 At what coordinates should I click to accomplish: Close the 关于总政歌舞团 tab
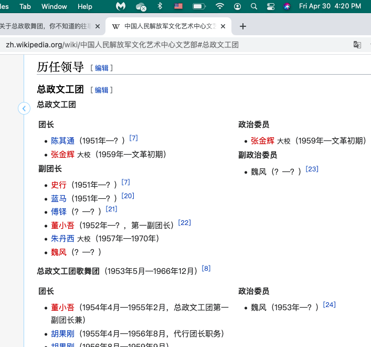[97, 26]
